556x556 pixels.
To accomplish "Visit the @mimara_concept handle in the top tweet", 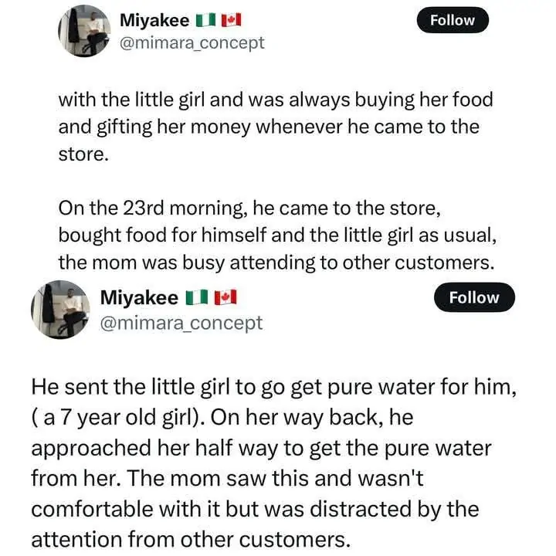I will click(192, 42).
